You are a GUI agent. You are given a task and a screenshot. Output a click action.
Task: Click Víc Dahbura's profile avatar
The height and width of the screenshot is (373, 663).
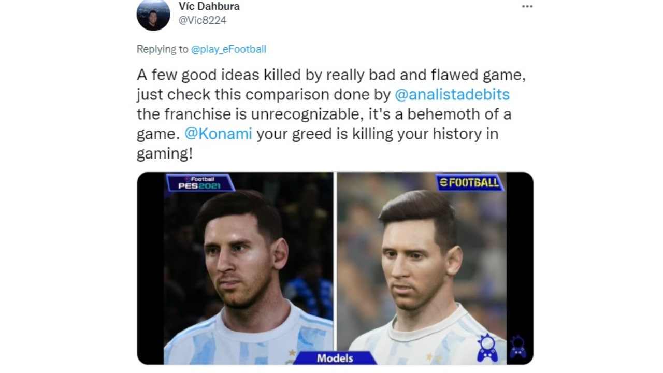pos(153,15)
